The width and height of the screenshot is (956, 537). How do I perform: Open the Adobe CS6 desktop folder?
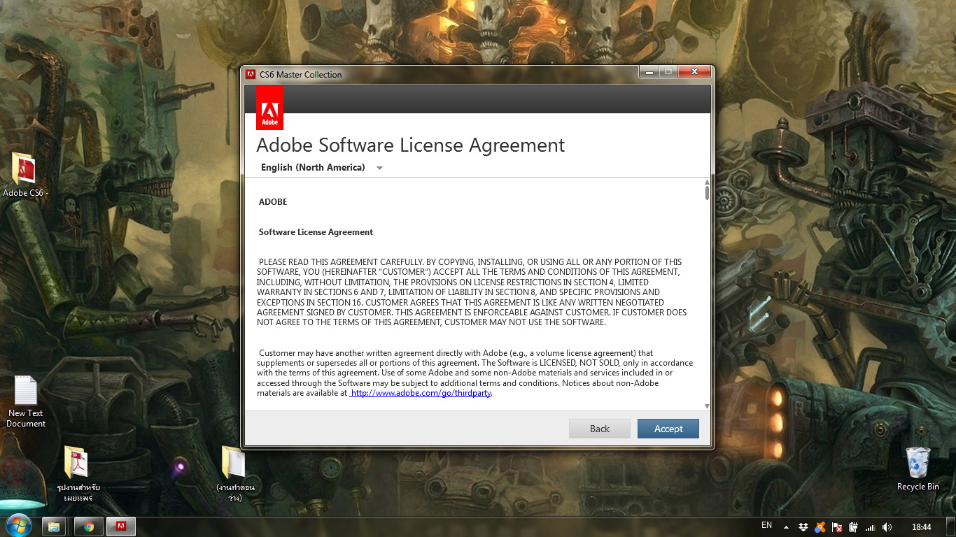click(x=24, y=170)
